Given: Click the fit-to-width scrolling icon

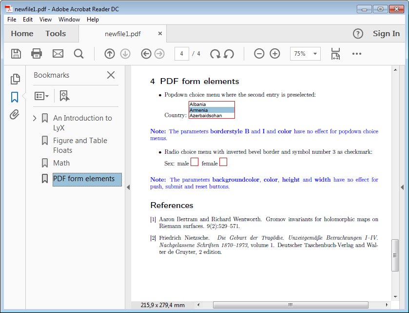Looking at the screenshot, I should click(335, 54).
